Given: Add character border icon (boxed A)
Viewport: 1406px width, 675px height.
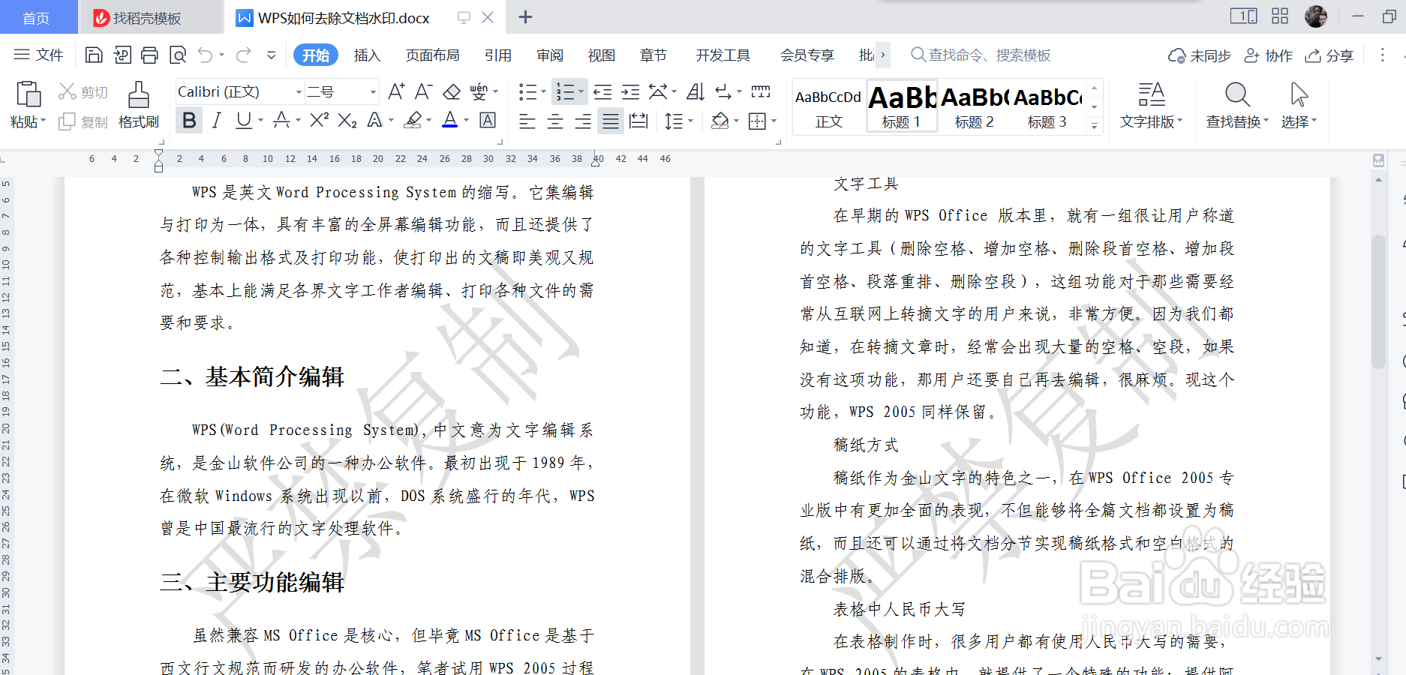Looking at the screenshot, I should (488, 120).
